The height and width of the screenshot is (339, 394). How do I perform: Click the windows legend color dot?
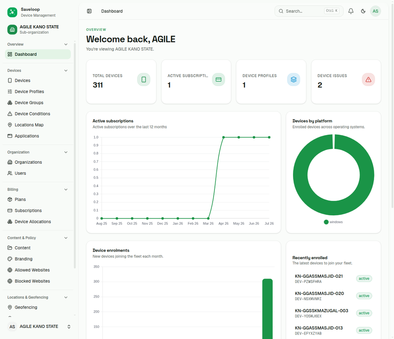coord(326,222)
